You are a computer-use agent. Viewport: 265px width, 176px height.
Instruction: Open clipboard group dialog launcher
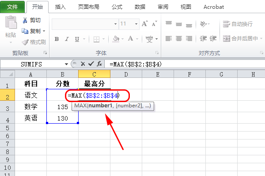pyautogui.click(x=45, y=53)
